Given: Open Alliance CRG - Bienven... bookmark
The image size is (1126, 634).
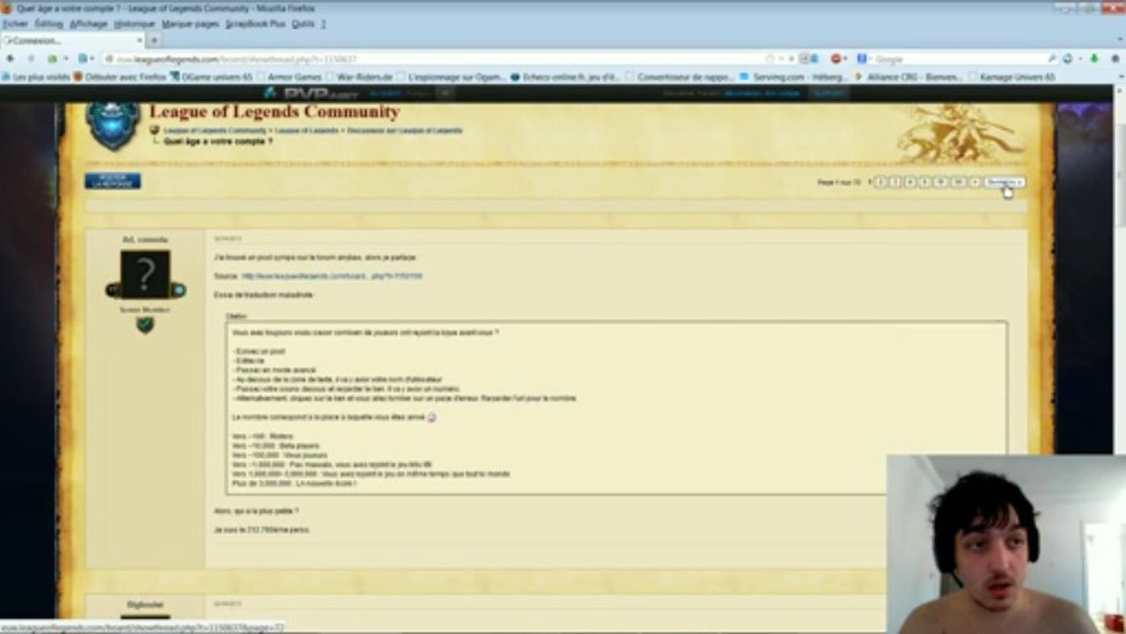Looking at the screenshot, I should pos(909,77).
